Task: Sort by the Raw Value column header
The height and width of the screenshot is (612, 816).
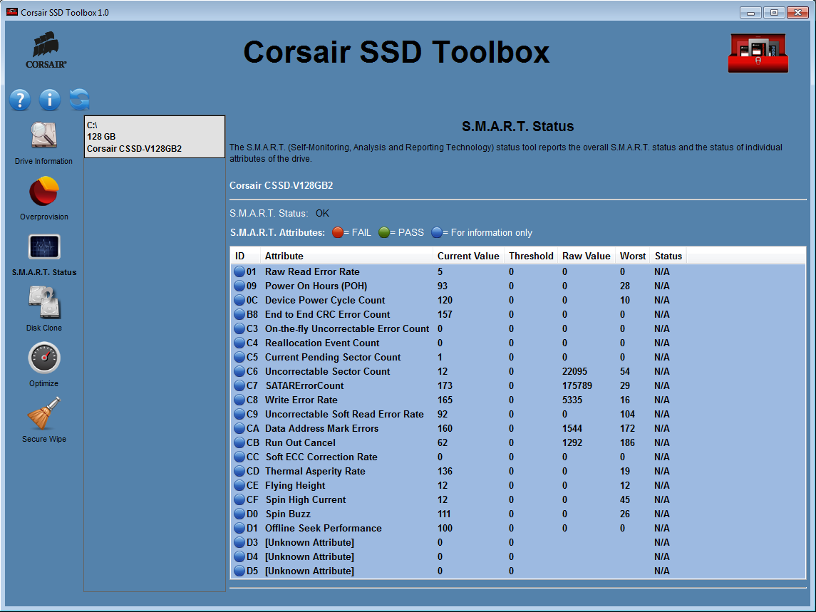Action: [586, 256]
